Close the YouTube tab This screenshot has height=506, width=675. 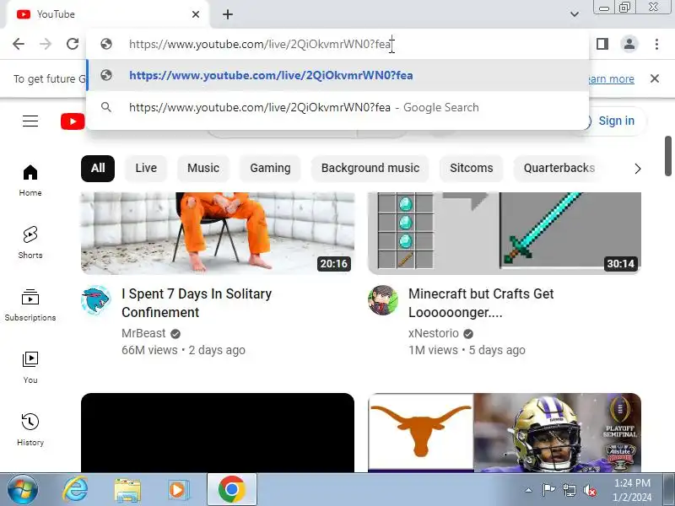(x=196, y=14)
